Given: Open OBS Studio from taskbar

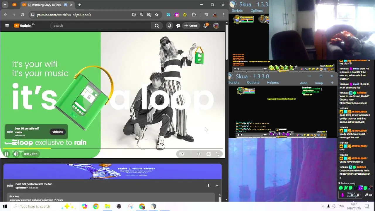Looking at the screenshot, I should click(119, 206).
